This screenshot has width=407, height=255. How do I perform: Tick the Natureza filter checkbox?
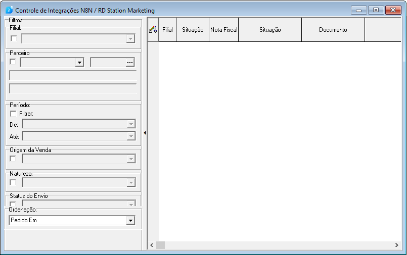pyautogui.click(x=13, y=182)
